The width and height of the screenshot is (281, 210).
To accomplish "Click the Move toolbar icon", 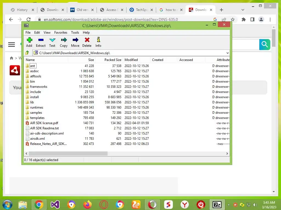I will click(75, 42).
